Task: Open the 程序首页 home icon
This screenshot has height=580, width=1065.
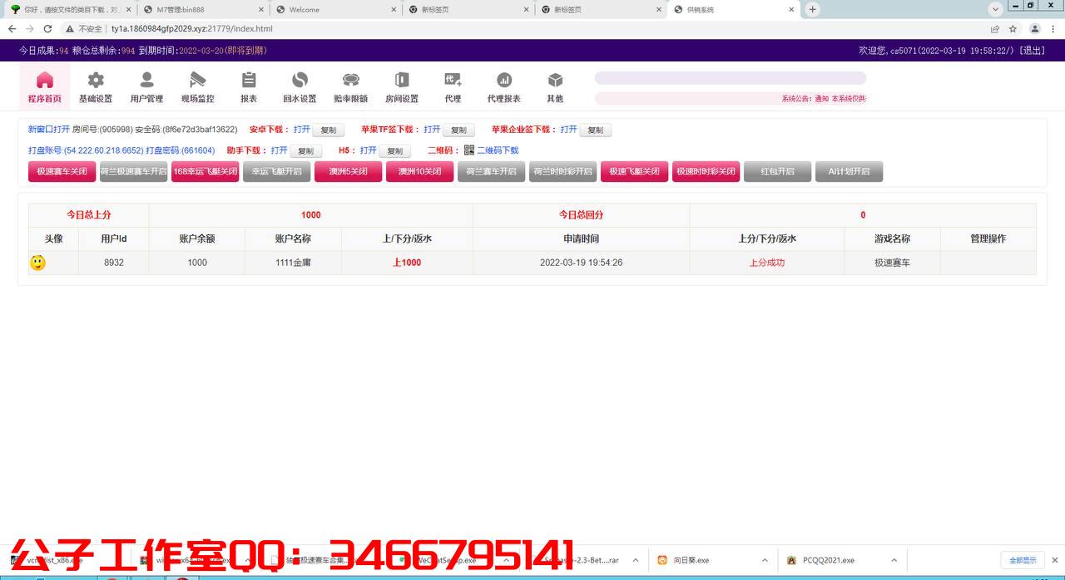Action: (45, 81)
